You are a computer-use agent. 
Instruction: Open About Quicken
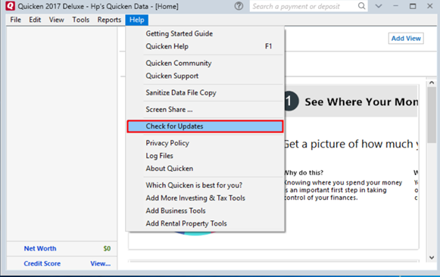[169, 169]
